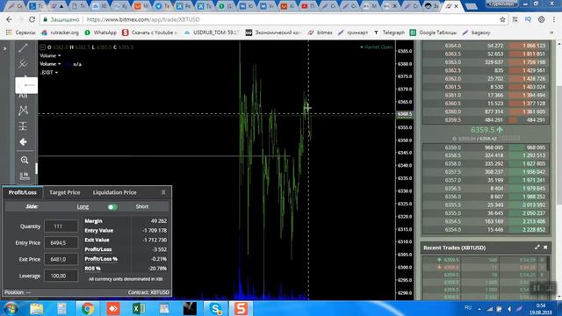
Task: Select the trend line drawing tool
Action: point(23,47)
